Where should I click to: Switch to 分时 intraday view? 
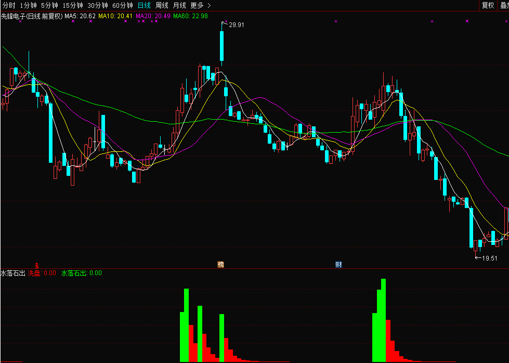[x=9, y=6]
